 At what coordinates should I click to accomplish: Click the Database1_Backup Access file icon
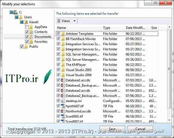[x=63, y=85]
